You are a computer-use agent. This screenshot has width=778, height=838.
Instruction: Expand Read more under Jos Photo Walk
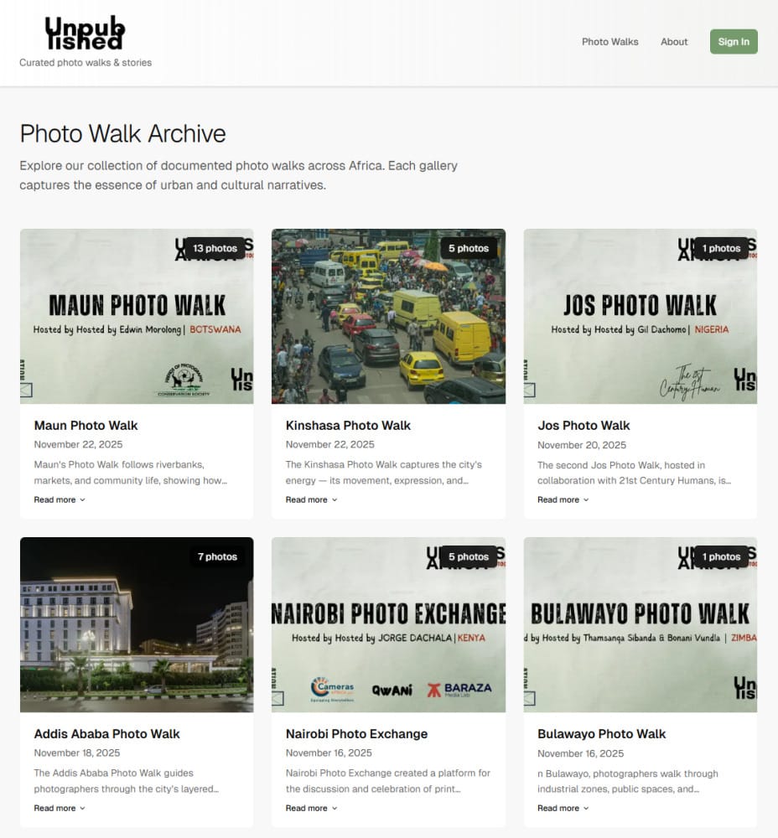(x=563, y=499)
